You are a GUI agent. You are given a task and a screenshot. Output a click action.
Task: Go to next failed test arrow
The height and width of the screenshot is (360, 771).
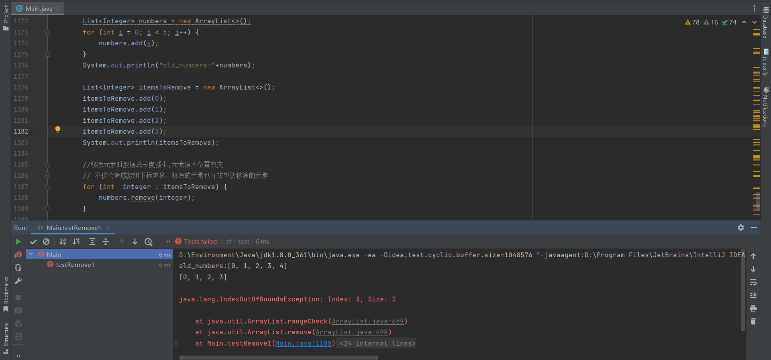click(x=135, y=242)
